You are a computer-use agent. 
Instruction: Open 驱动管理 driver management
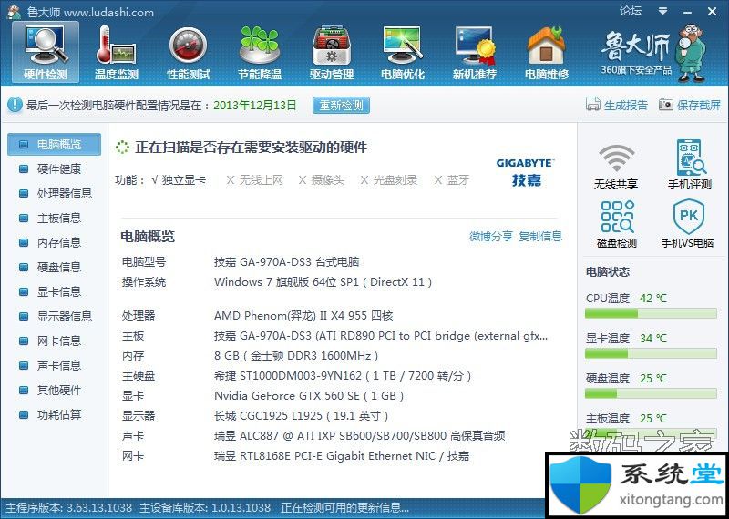point(332,52)
